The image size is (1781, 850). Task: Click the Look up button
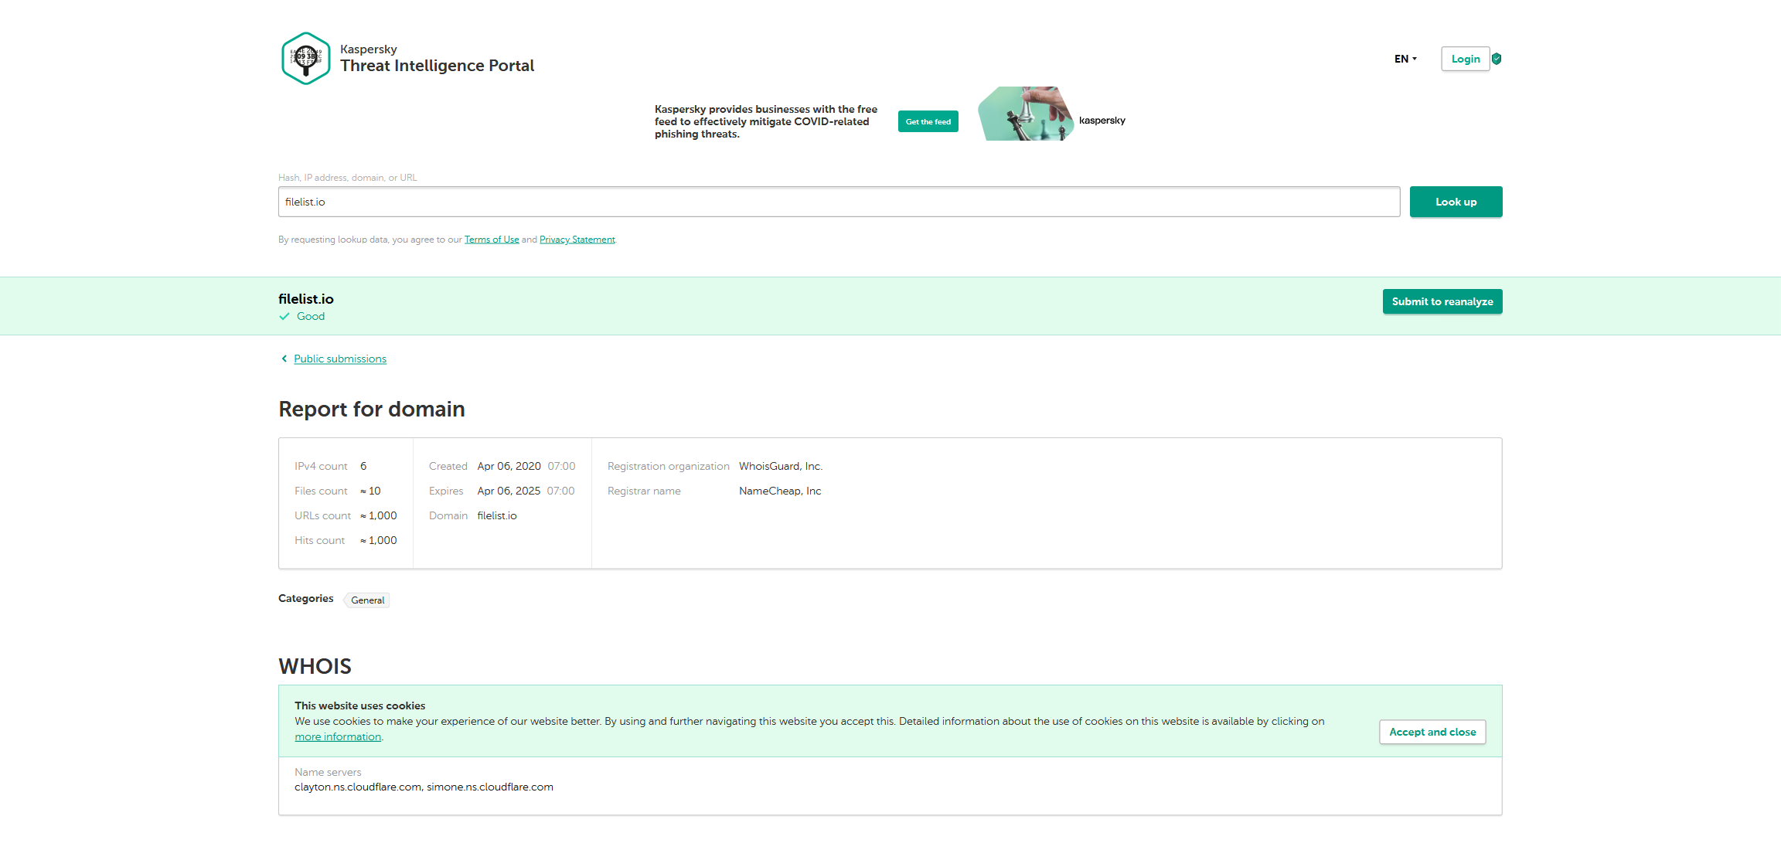pyautogui.click(x=1456, y=202)
